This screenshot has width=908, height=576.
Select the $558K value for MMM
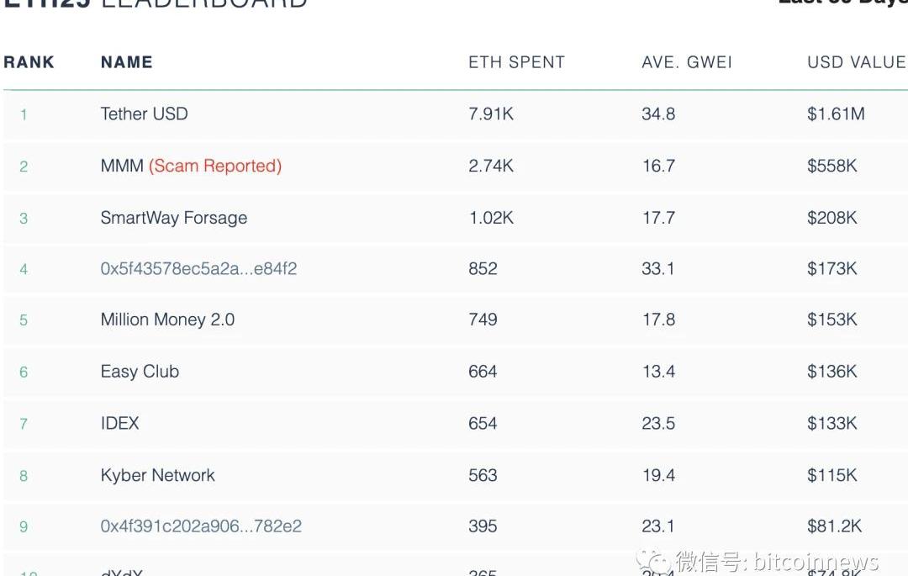(831, 166)
